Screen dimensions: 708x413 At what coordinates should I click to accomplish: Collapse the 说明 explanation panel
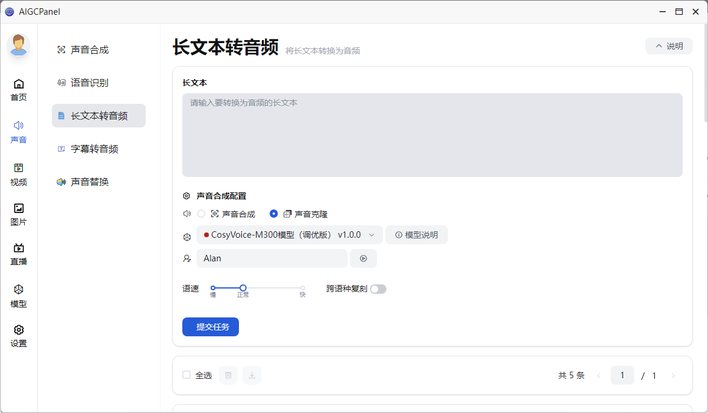(668, 45)
